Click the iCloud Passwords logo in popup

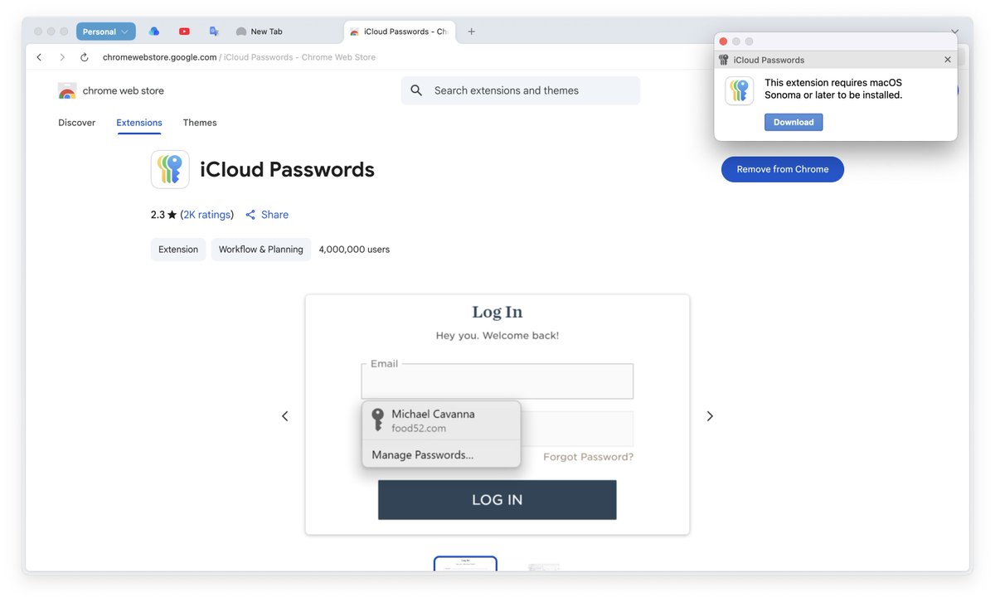coord(740,91)
